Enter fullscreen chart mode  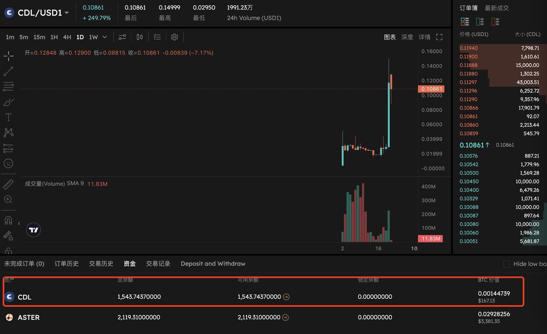click(x=439, y=37)
